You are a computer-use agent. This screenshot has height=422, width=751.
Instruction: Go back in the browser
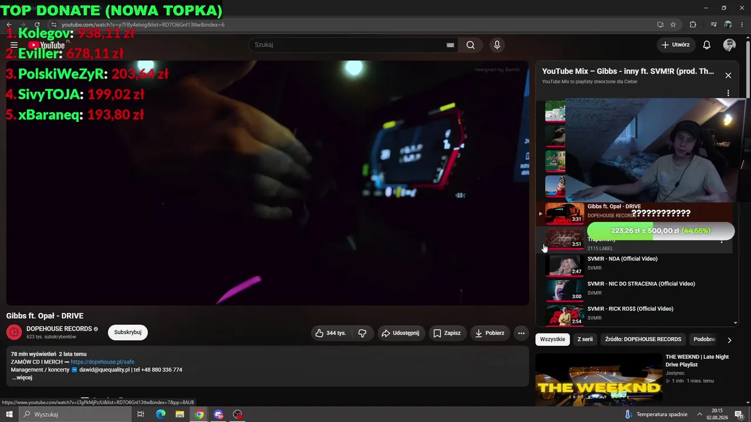point(9,25)
